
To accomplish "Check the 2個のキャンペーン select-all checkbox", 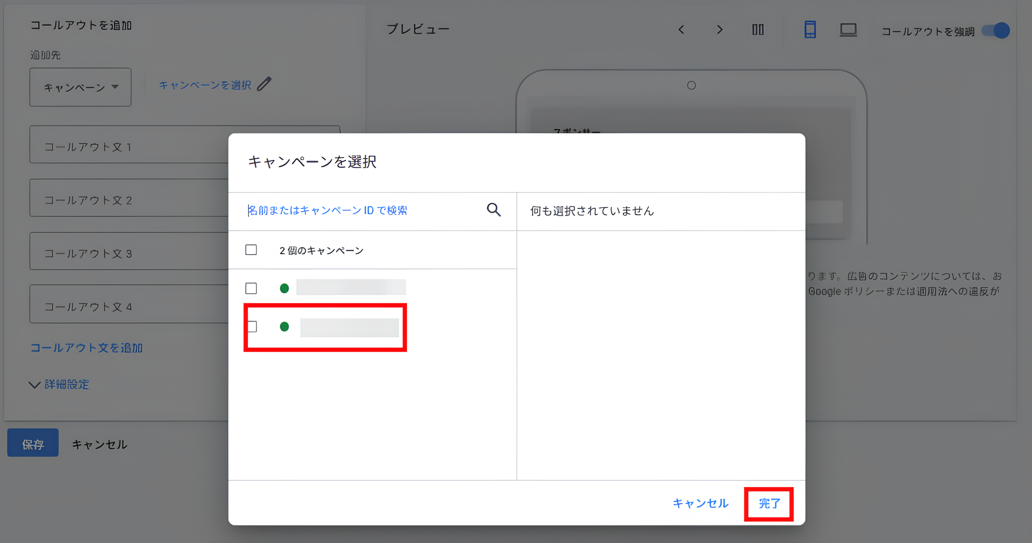I will pyautogui.click(x=251, y=249).
